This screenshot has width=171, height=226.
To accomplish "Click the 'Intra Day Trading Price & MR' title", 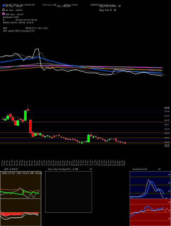I will pos(63,169).
